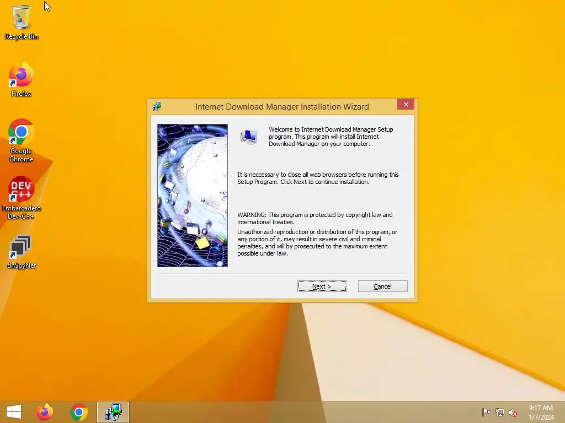Click the muted volume tray icon
565x423 pixels.
point(513,413)
